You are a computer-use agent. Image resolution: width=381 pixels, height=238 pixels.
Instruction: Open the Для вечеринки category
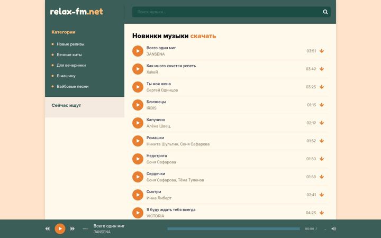point(71,66)
